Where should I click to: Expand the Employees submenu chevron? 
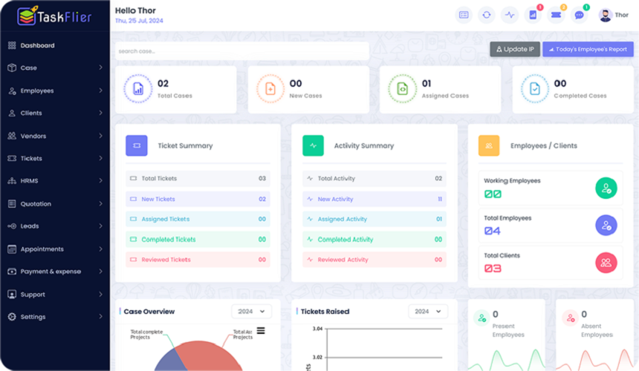coord(100,91)
